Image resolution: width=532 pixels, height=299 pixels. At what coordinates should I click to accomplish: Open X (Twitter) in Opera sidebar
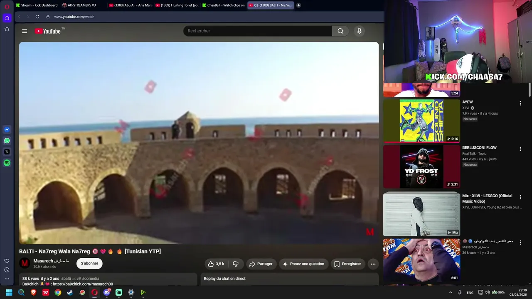pos(7,152)
